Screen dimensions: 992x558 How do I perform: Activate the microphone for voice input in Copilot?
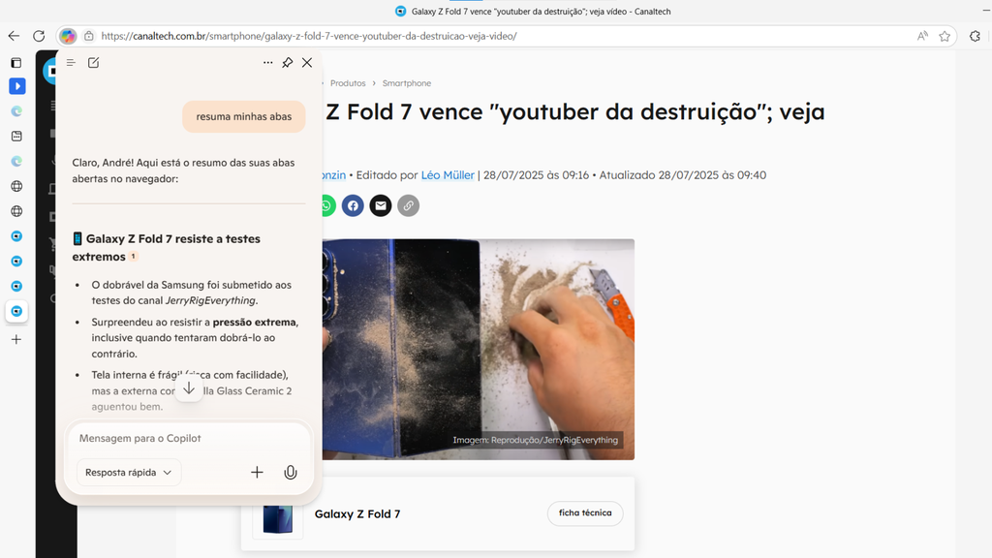(x=290, y=472)
